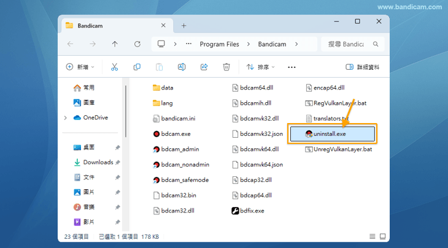Switch to details list view icon
This screenshot has width=448, height=248.
click(x=372, y=236)
